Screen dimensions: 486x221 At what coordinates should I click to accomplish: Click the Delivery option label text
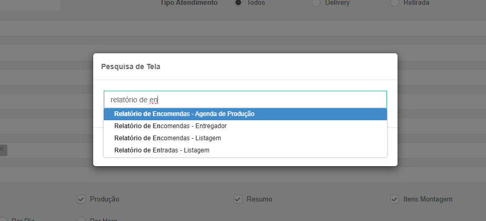click(337, 3)
